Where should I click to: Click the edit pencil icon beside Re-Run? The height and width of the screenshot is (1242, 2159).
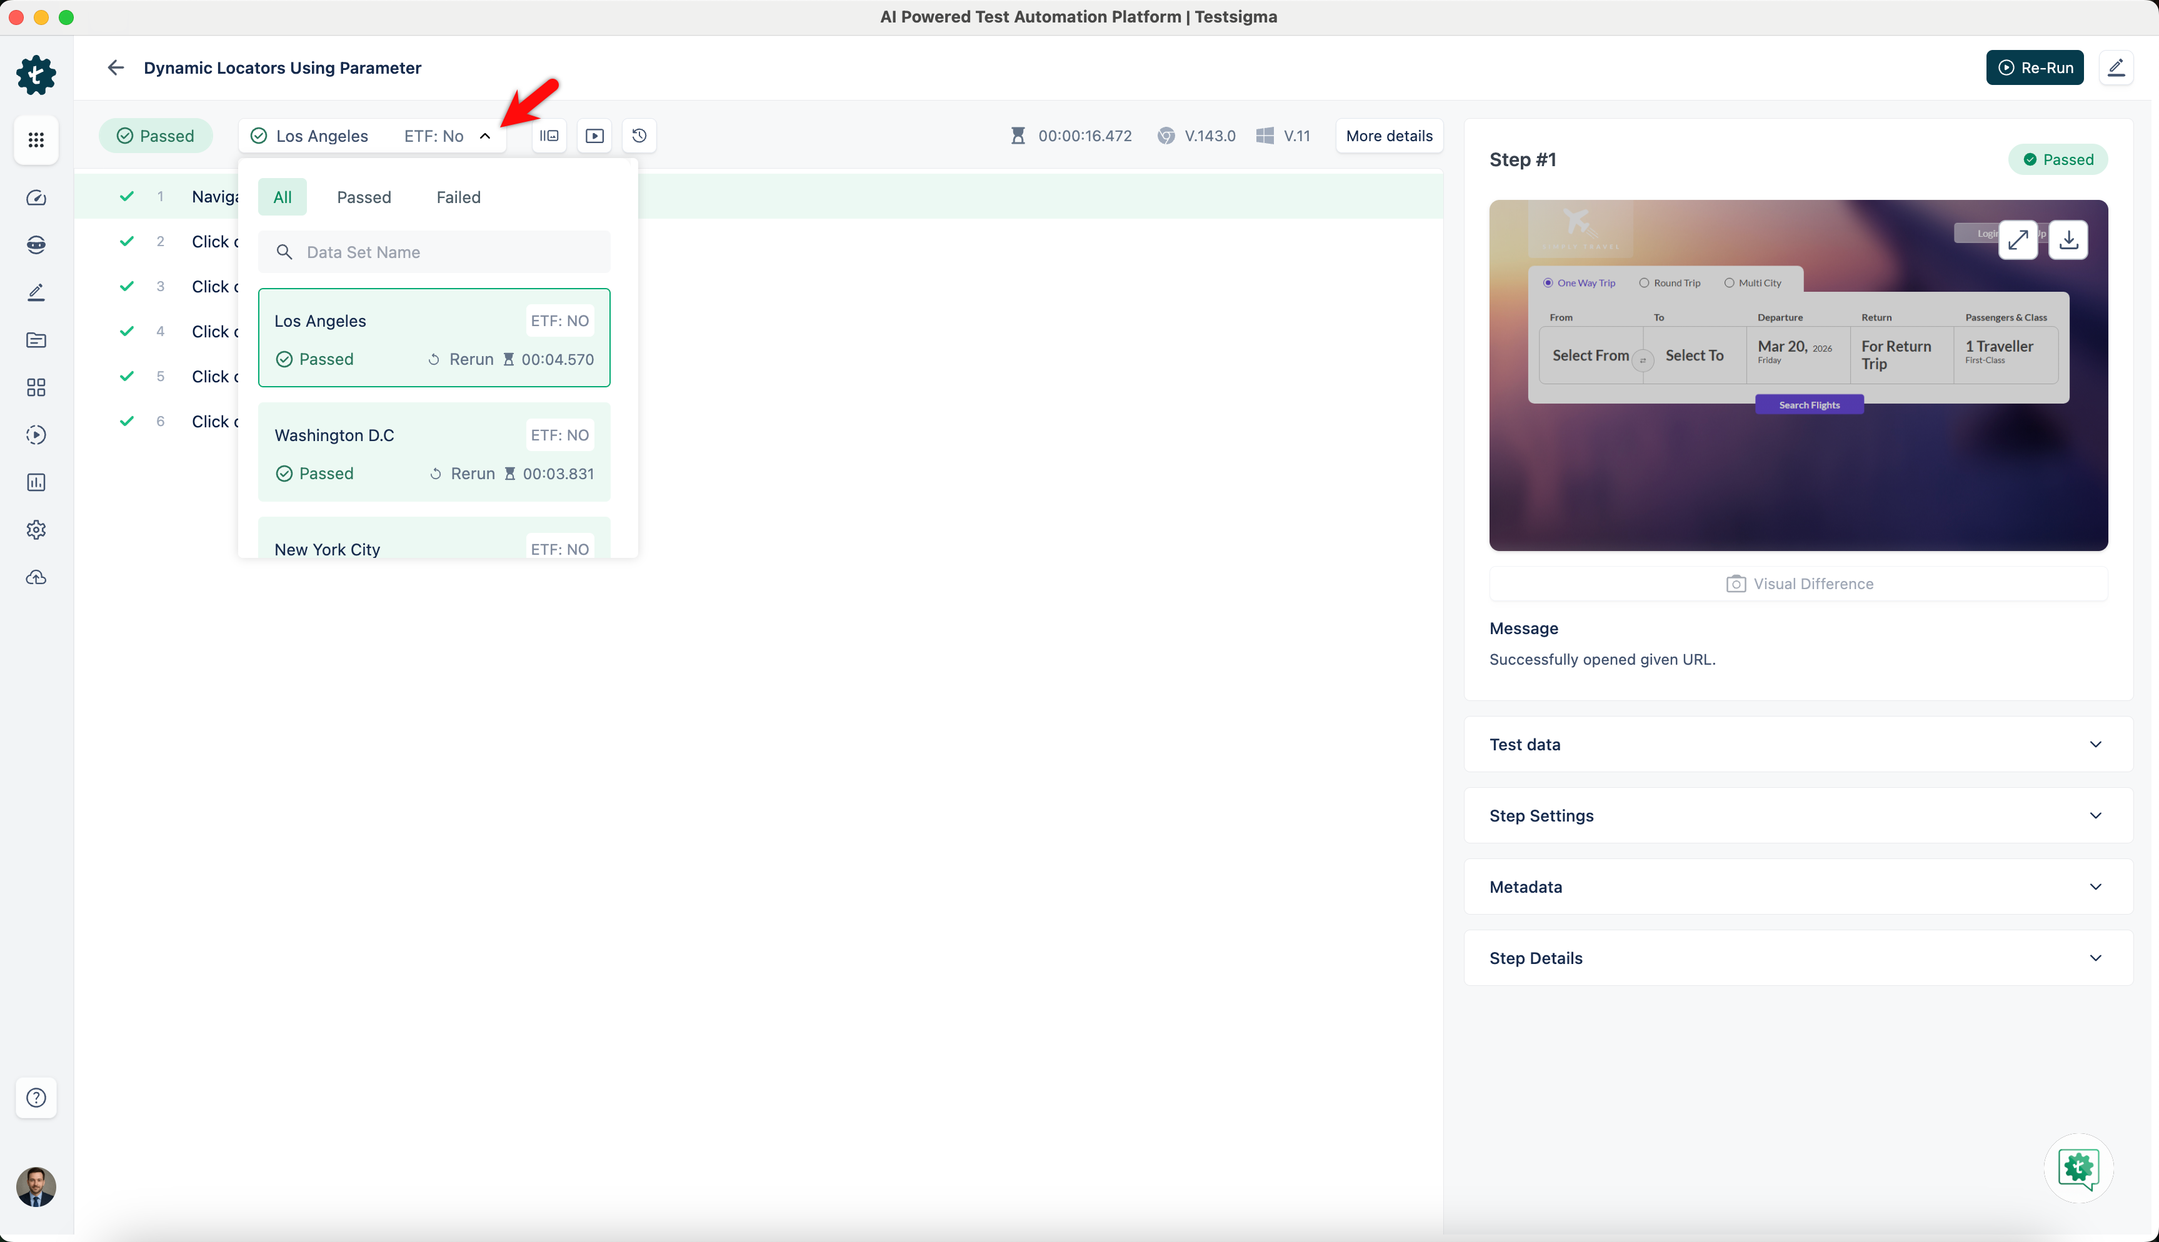pyautogui.click(x=2115, y=67)
